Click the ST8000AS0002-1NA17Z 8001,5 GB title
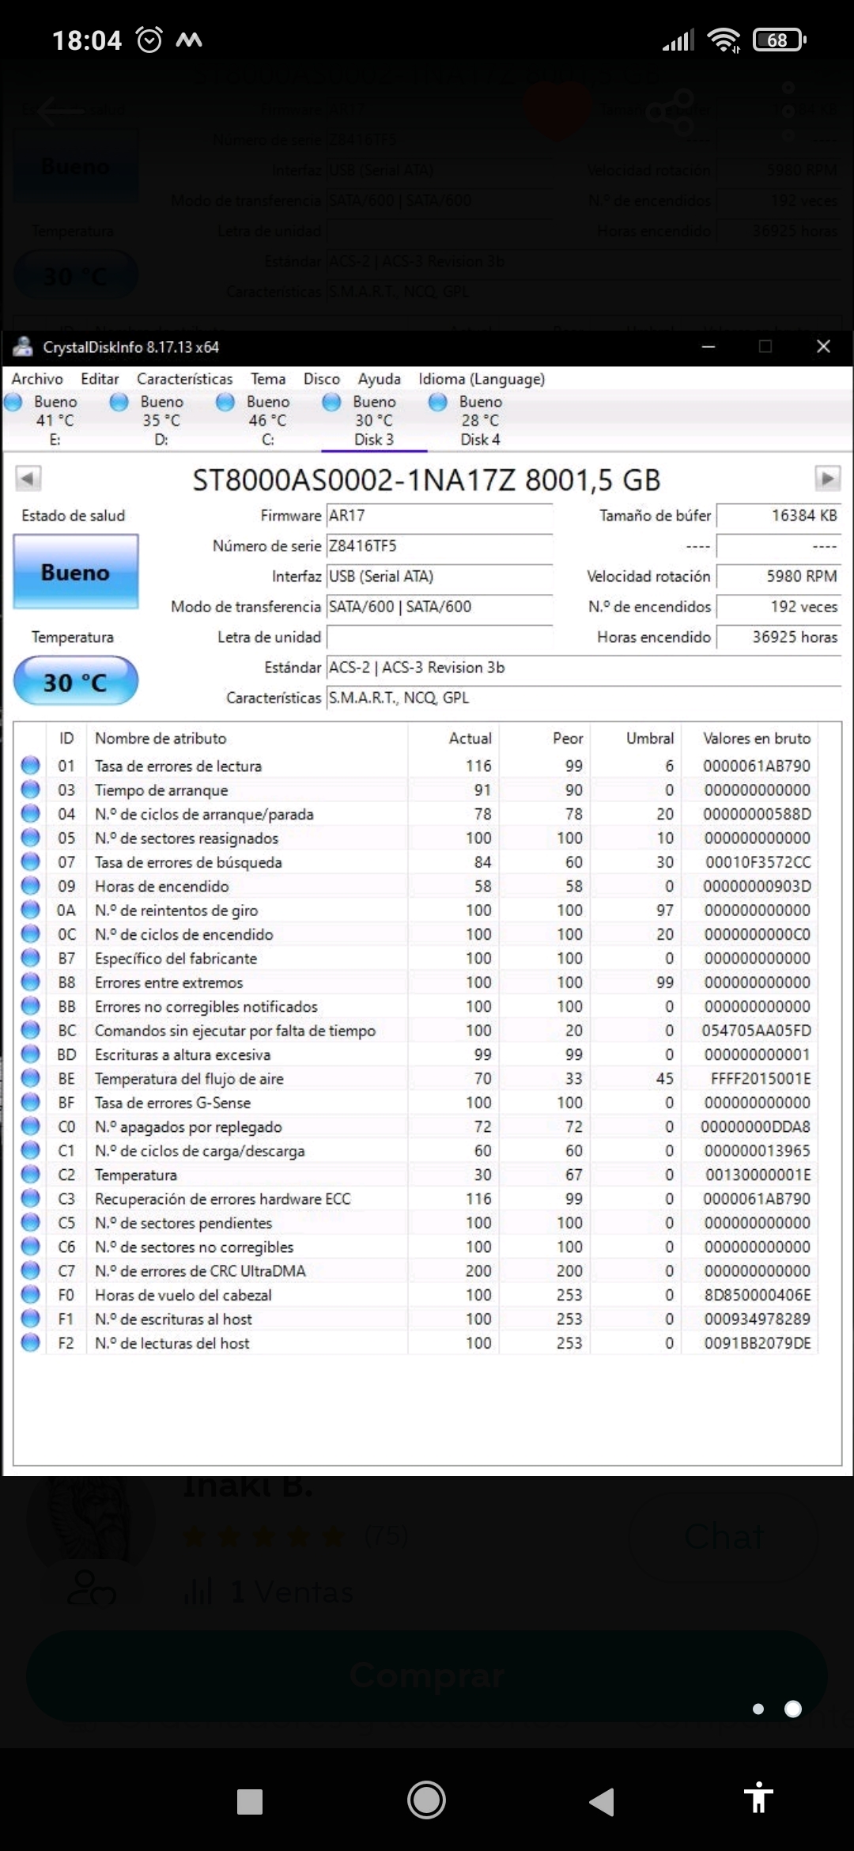This screenshot has height=1851, width=854. [427, 479]
